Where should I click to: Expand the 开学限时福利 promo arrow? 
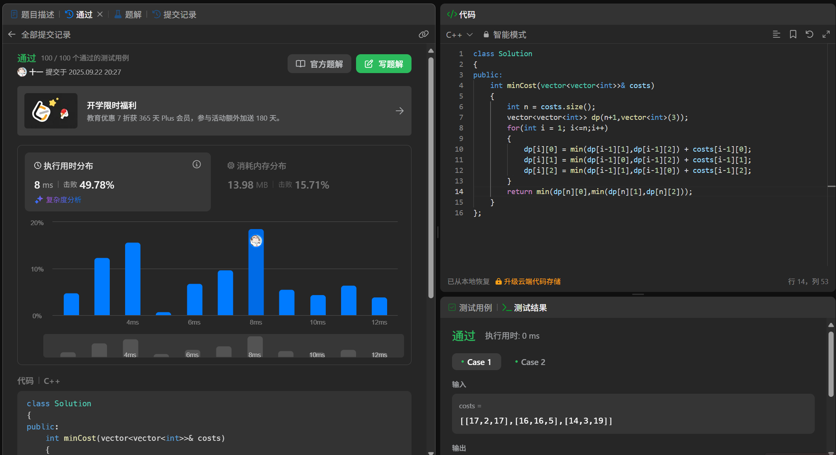[x=399, y=111]
